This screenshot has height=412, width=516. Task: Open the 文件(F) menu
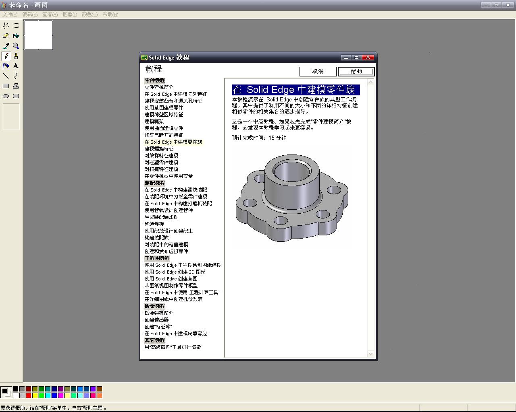click(x=10, y=14)
